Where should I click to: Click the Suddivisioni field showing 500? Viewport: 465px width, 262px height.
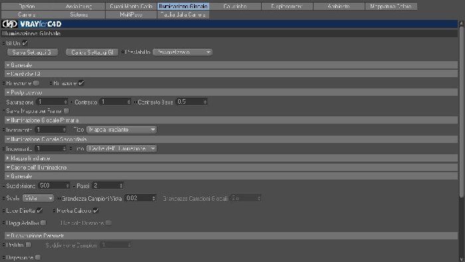pyautogui.click(x=54, y=186)
